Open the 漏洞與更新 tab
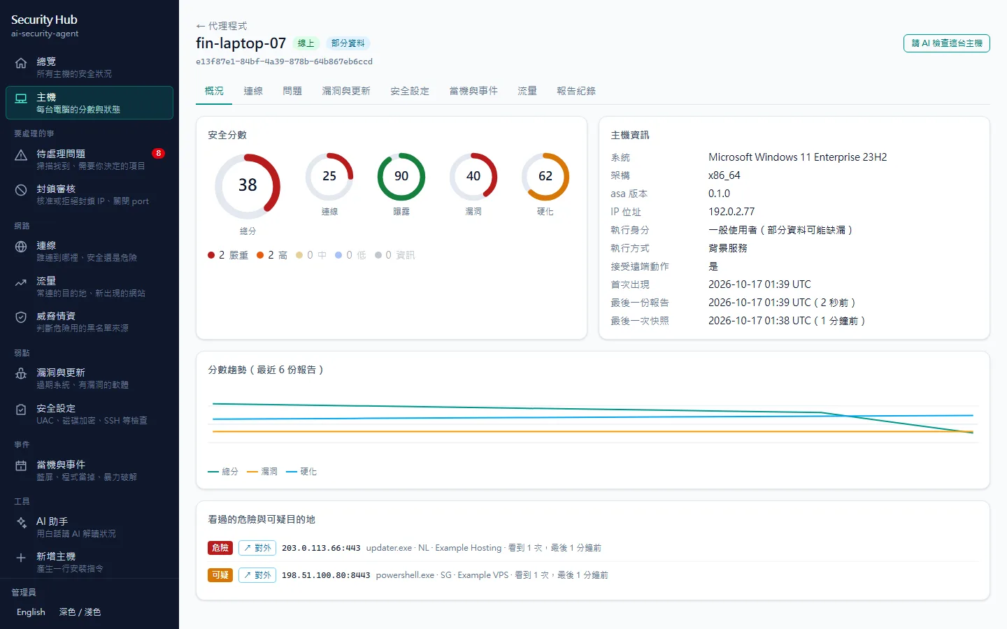The width and height of the screenshot is (1007, 629). 346,91
